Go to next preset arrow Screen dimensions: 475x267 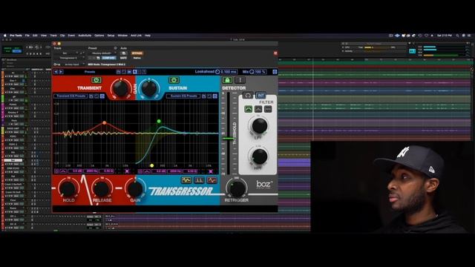click(x=61, y=72)
